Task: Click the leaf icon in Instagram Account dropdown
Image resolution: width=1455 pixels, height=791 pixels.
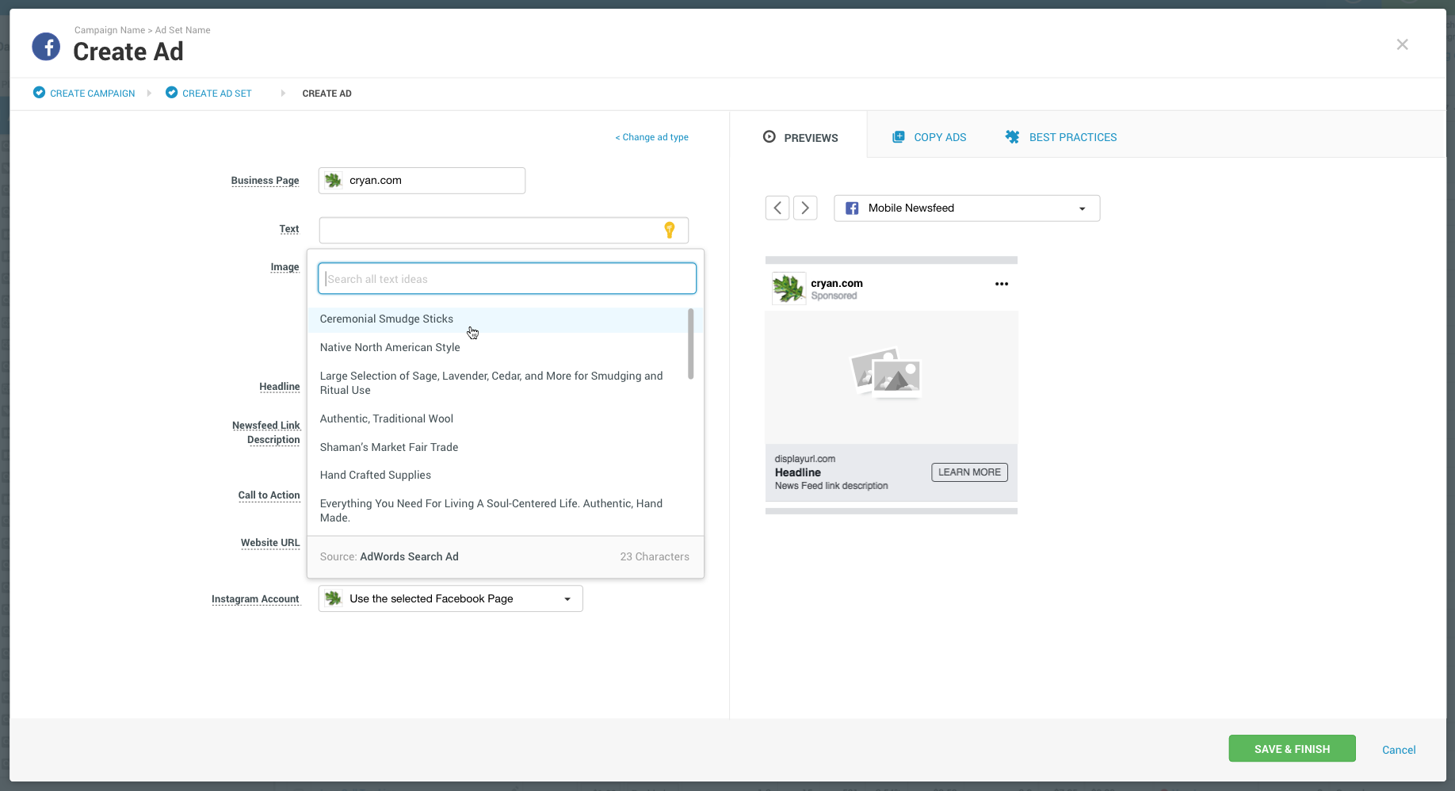Action: tap(334, 598)
